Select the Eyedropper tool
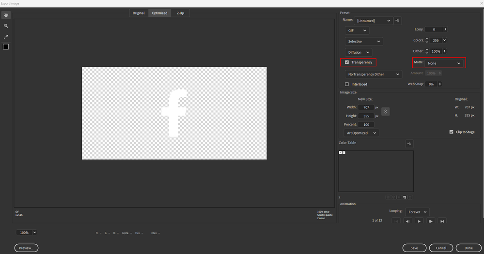The width and height of the screenshot is (484, 254). tap(6, 36)
